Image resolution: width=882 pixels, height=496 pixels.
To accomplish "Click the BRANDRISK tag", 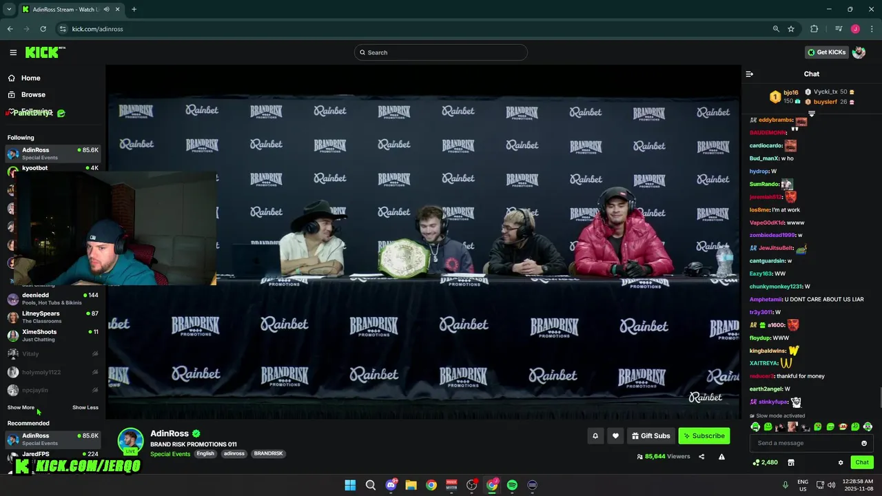I will click(268, 454).
